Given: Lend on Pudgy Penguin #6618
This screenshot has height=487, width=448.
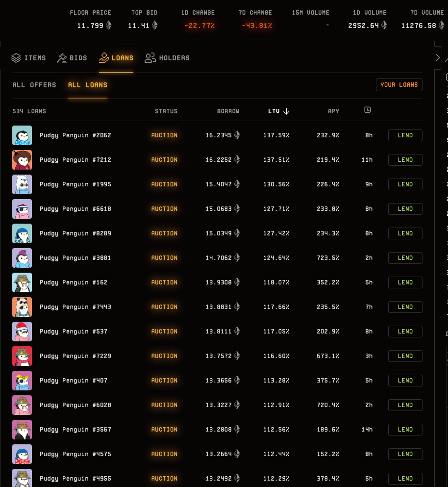Looking at the screenshot, I should (405, 209).
